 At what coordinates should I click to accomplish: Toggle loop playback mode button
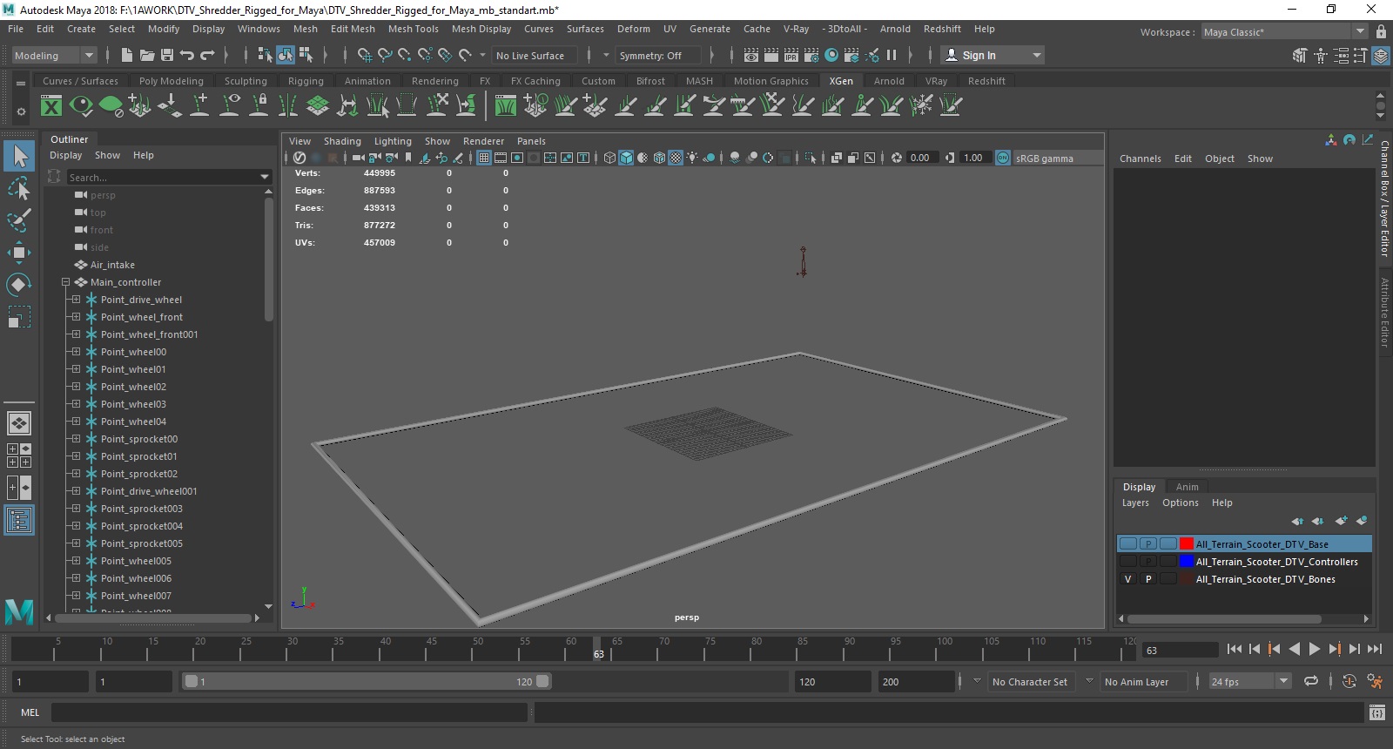pyautogui.click(x=1311, y=681)
